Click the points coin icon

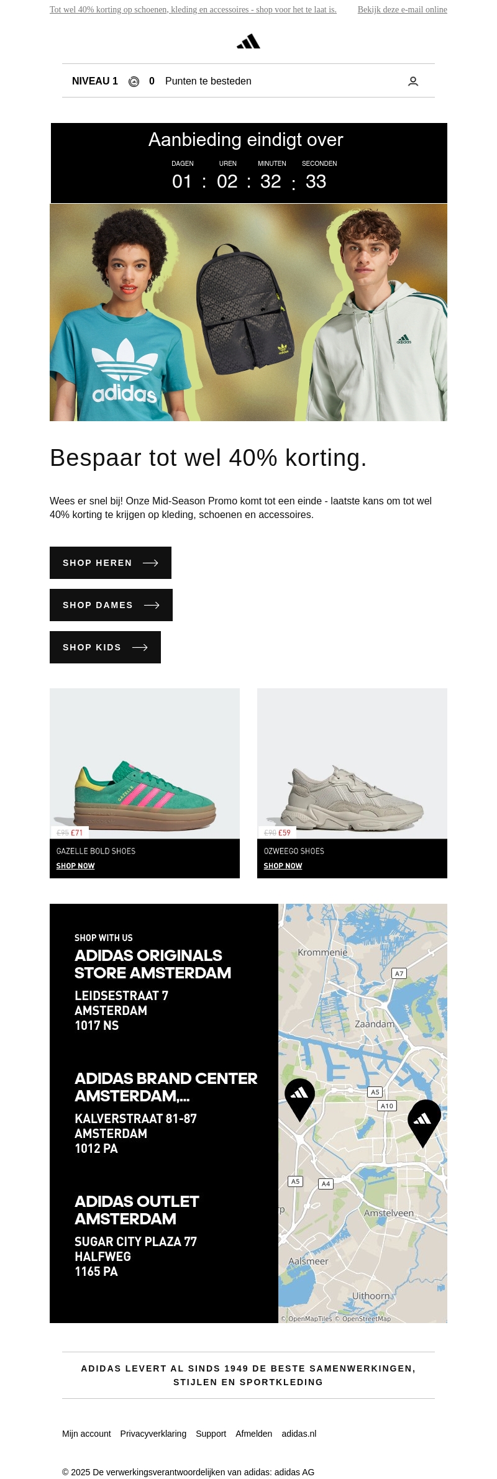coord(134,81)
